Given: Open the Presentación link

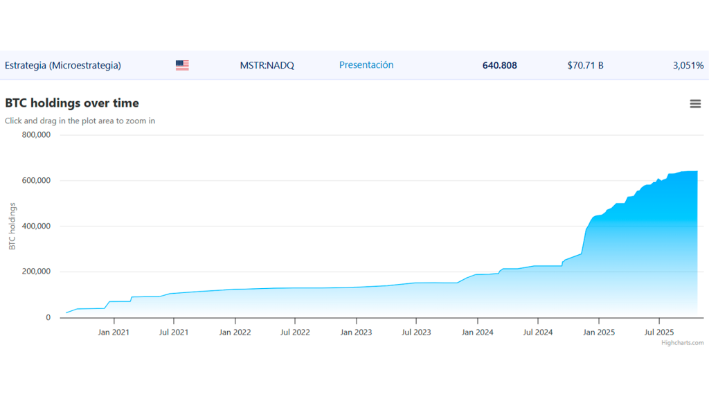Looking at the screenshot, I should [x=366, y=65].
